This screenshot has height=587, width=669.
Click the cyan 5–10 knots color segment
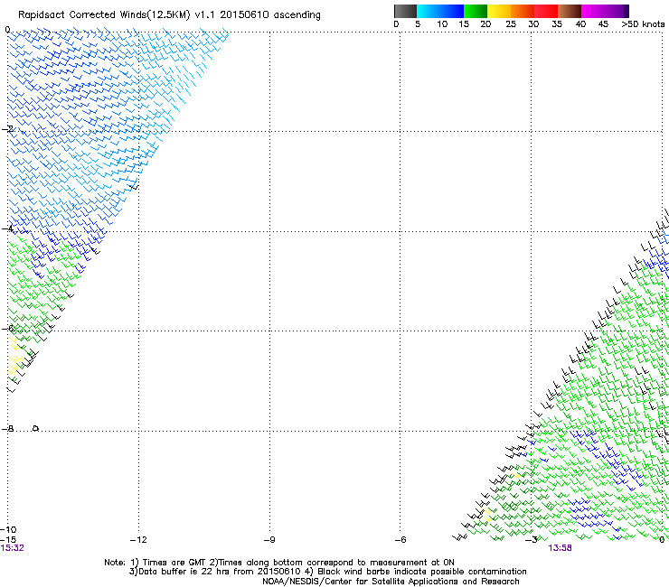[x=429, y=11]
